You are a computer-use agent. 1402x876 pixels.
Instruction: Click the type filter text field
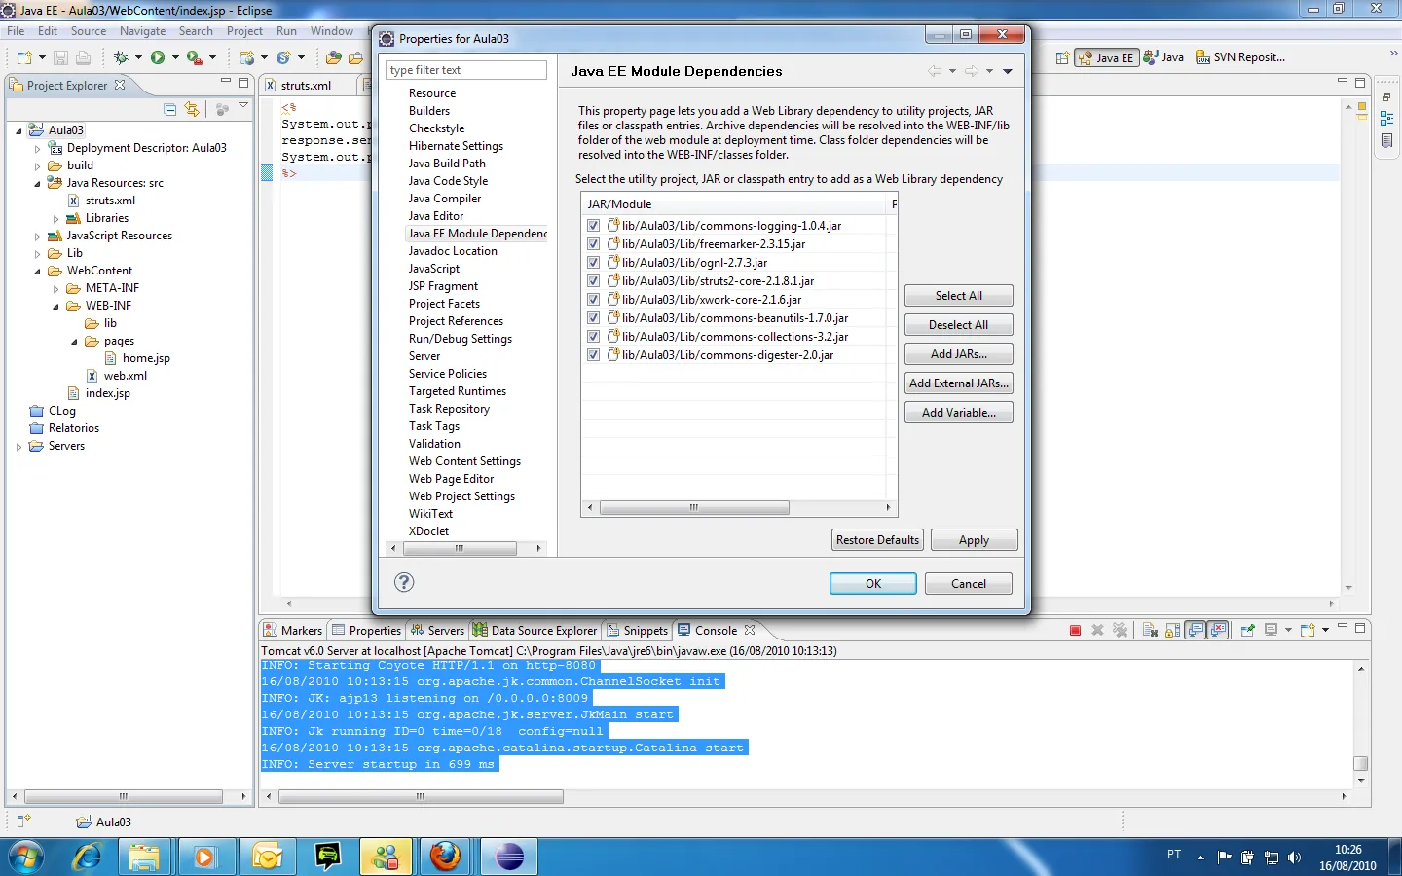point(466,70)
